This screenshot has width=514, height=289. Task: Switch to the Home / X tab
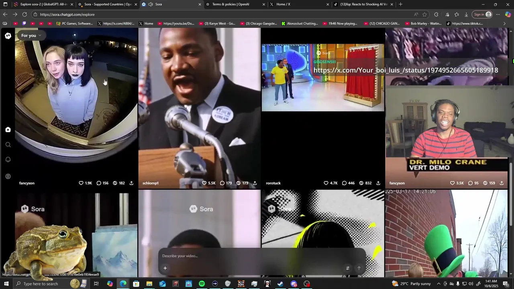(x=299, y=4)
